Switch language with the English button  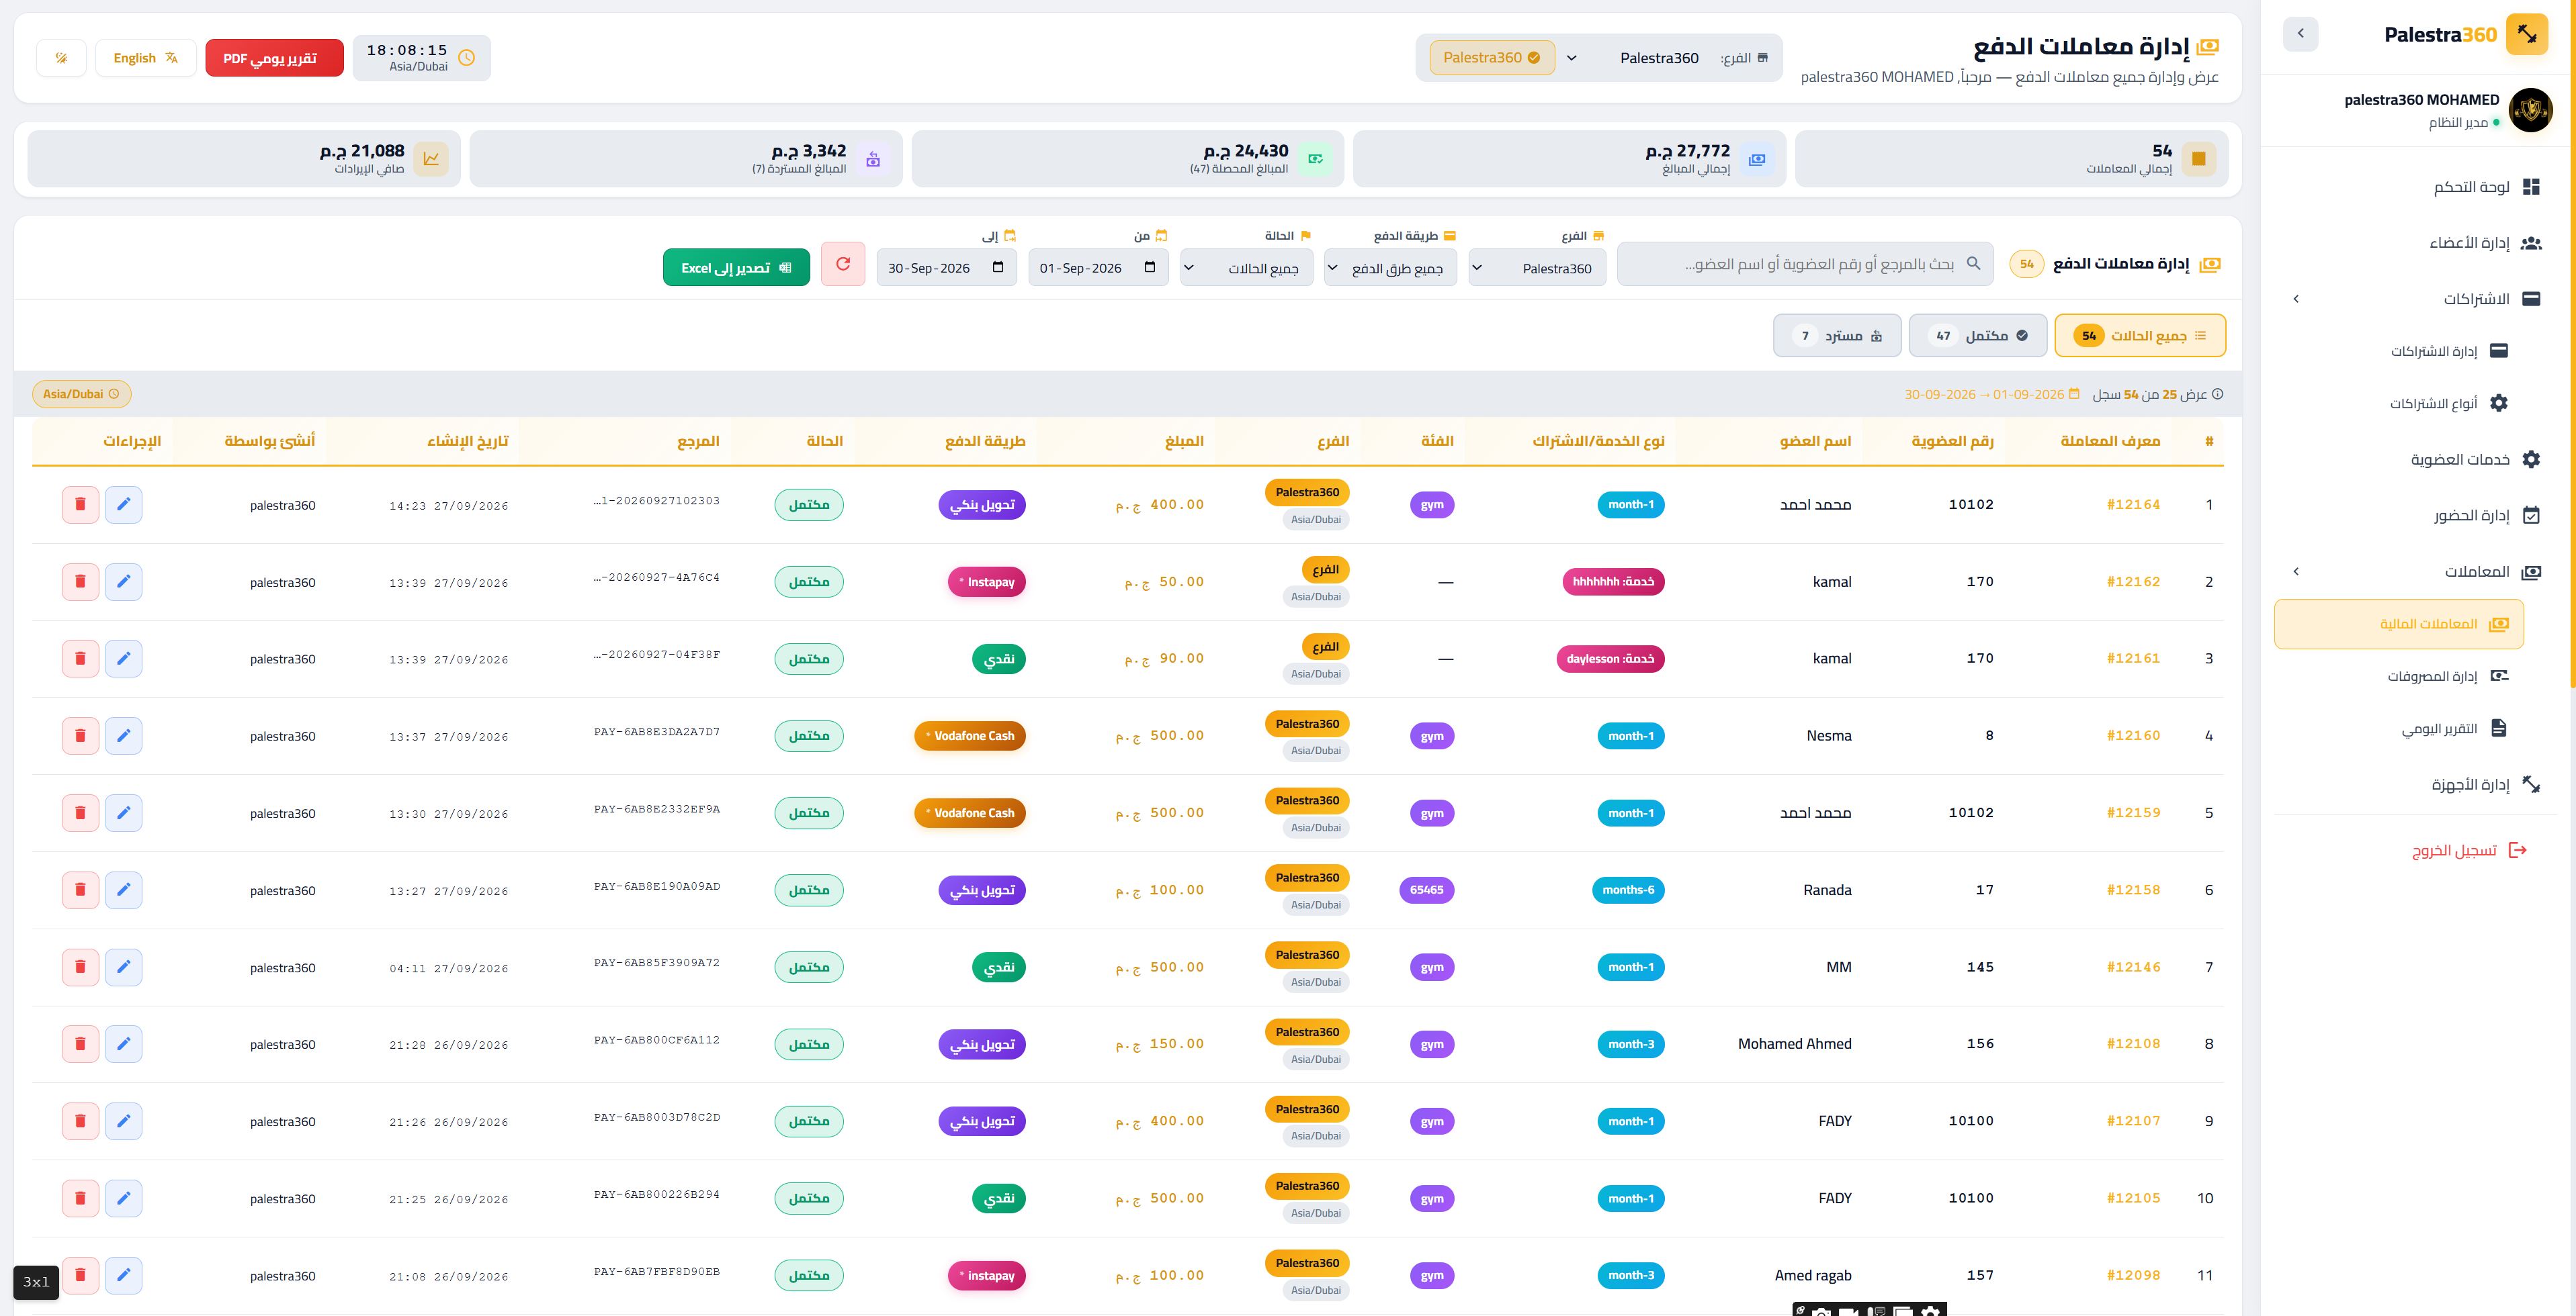pos(145,58)
